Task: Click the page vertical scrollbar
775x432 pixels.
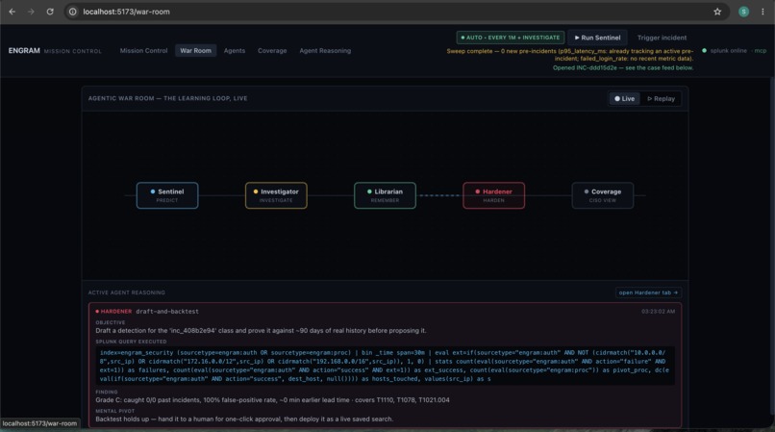Action: pos(772,246)
